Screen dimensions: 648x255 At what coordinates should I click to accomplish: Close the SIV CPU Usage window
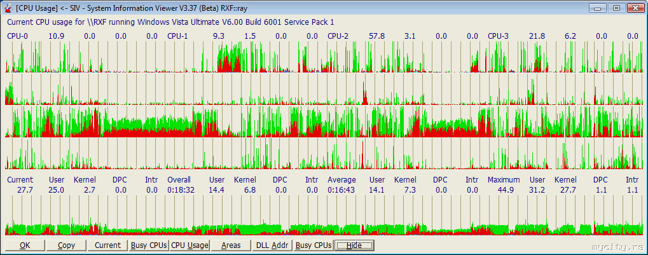tap(635, 8)
